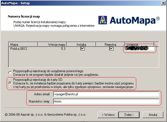Click the Mapa column header

point(23,45)
